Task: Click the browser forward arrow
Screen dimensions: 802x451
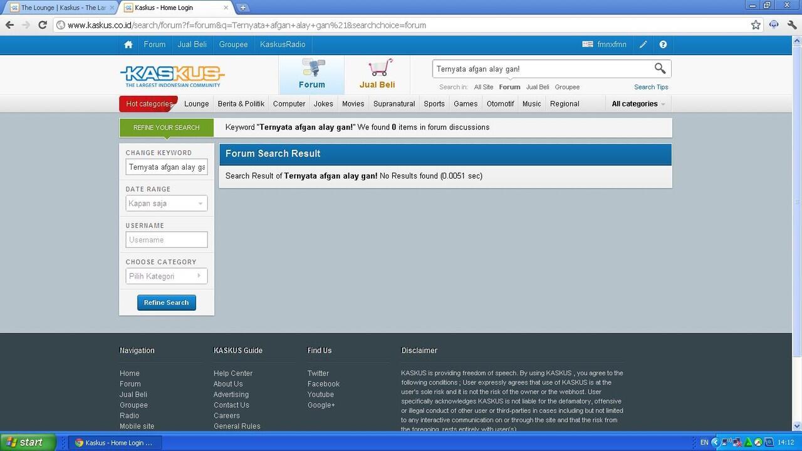Action: click(26, 25)
